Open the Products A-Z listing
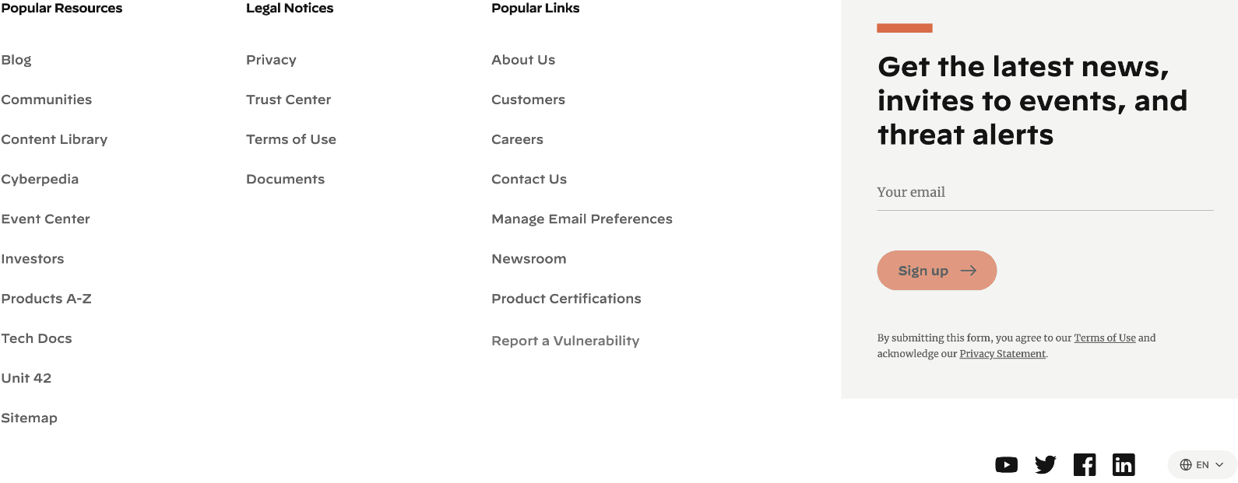The width and height of the screenshot is (1238, 483). (46, 298)
